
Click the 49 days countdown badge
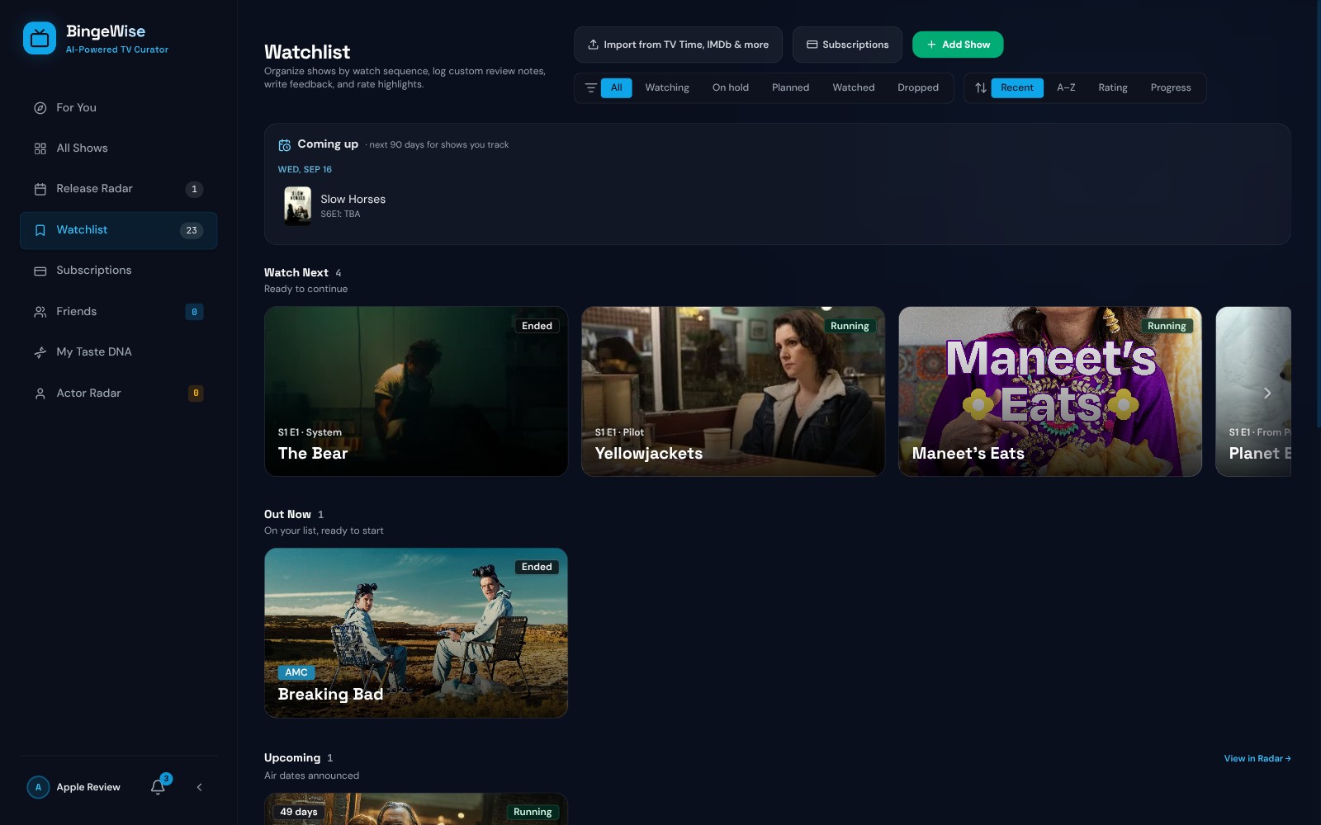(298, 812)
